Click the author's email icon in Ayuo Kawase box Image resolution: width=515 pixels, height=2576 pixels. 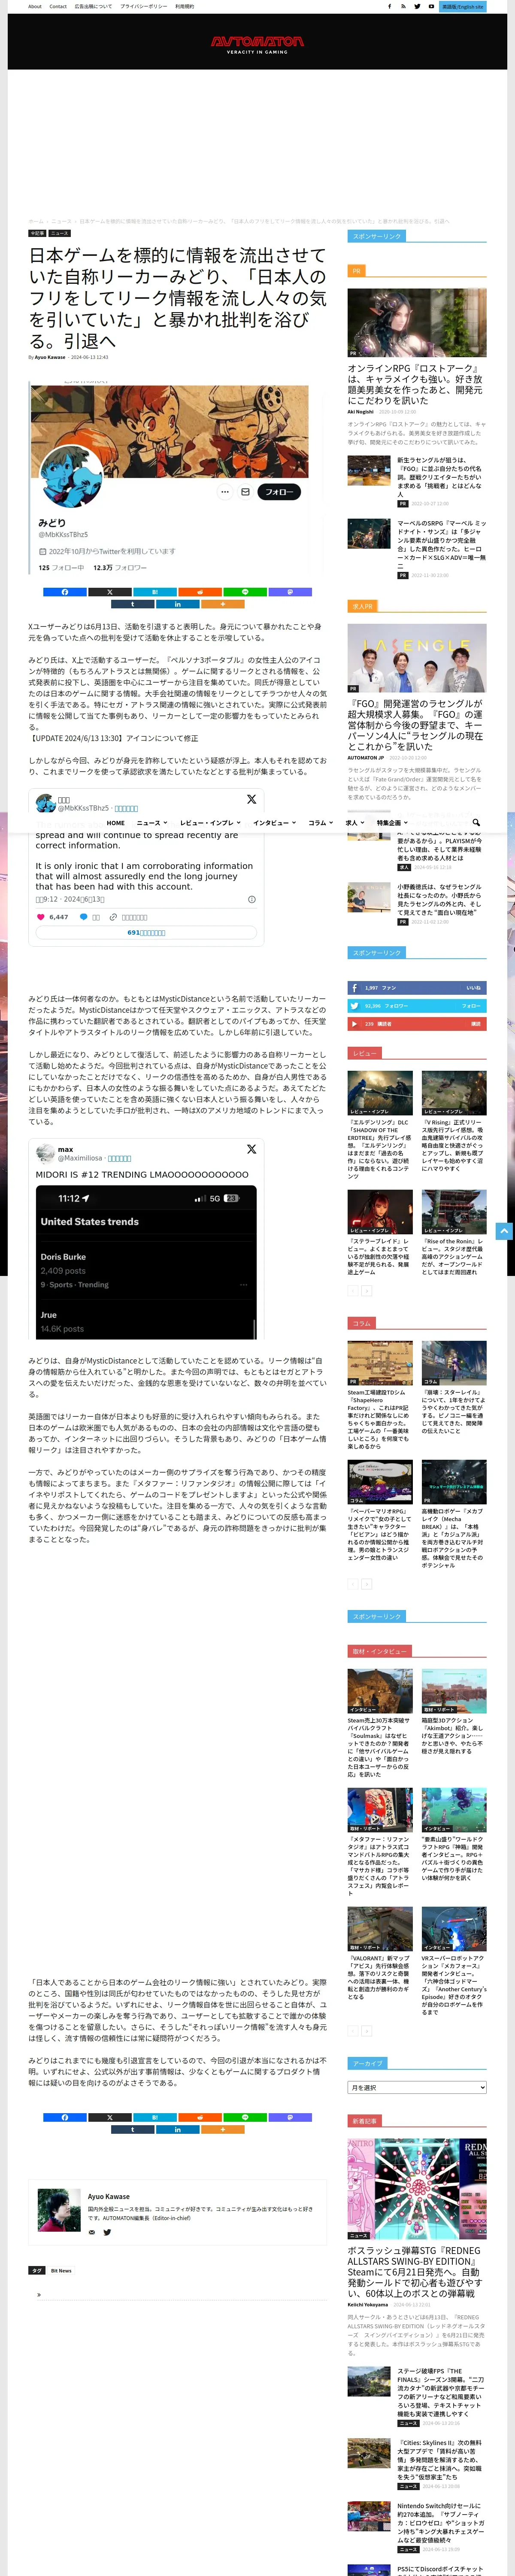point(92,2232)
